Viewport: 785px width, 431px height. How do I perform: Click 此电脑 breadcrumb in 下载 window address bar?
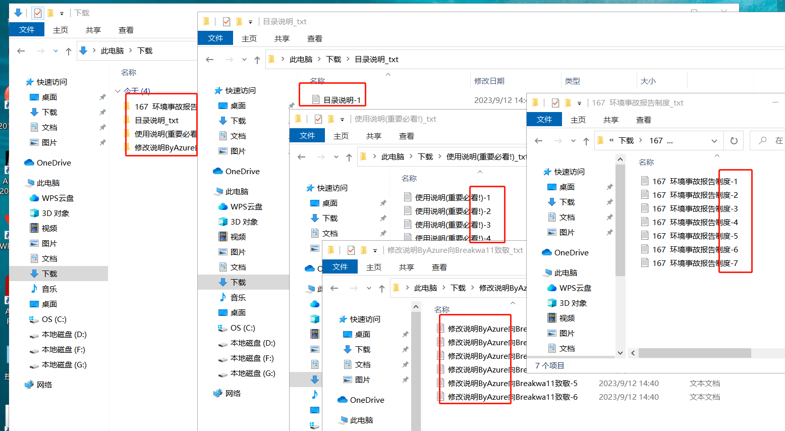(113, 51)
